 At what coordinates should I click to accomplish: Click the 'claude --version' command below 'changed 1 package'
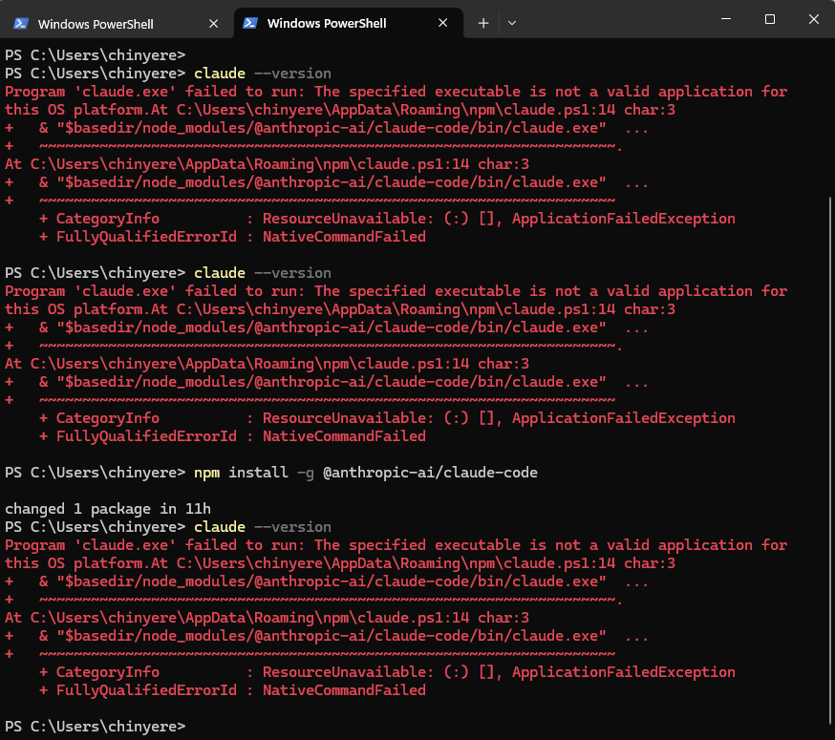tap(263, 527)
